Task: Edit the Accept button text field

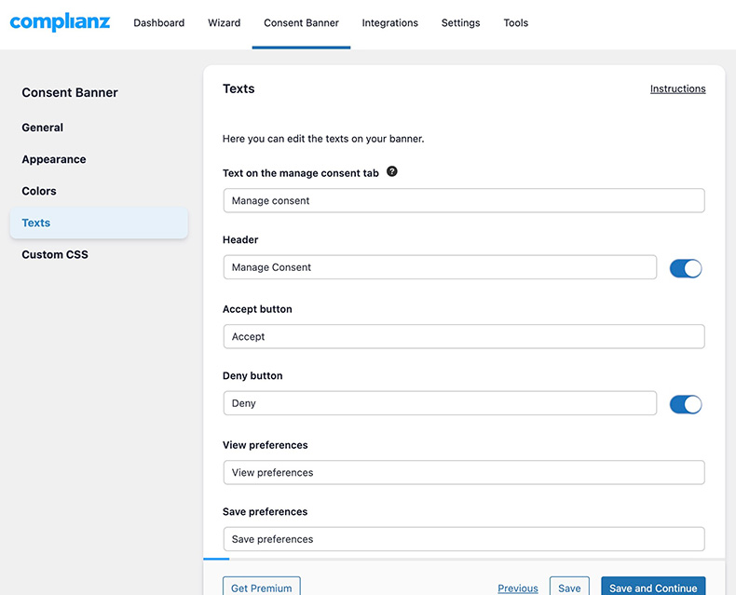Action: (464, 336)
